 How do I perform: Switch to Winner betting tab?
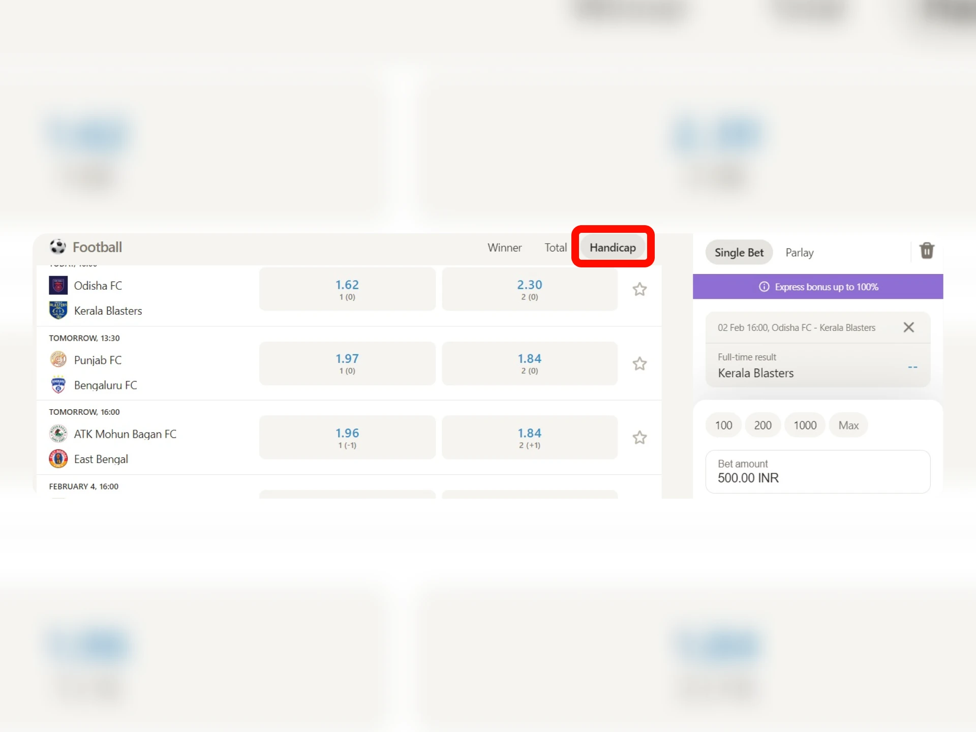(505, 247)
